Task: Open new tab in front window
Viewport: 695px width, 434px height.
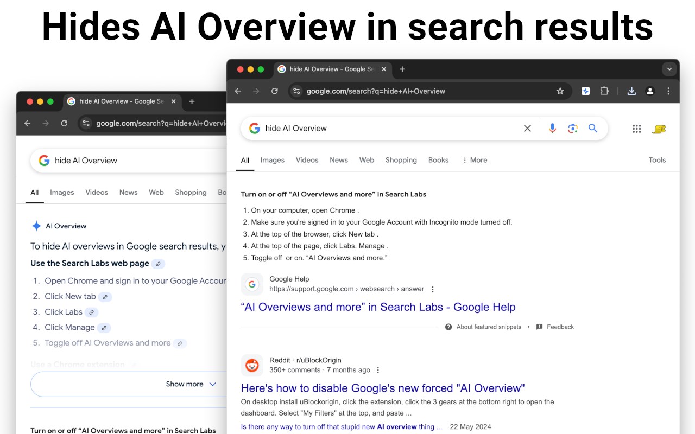Action: pyautogui.click(x=402, y=69)
